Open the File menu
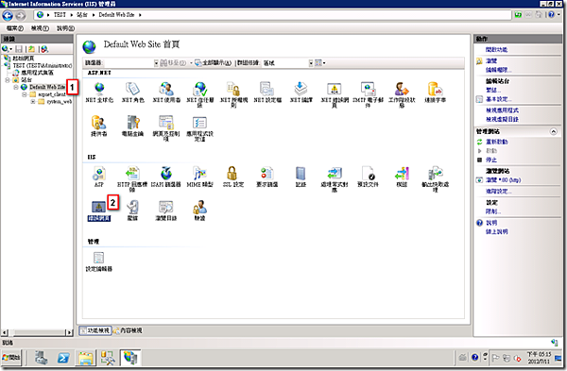 [x=15, y=28]
